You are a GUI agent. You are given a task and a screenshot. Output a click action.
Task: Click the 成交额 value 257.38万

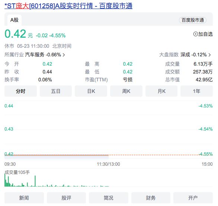pos(203,72)
